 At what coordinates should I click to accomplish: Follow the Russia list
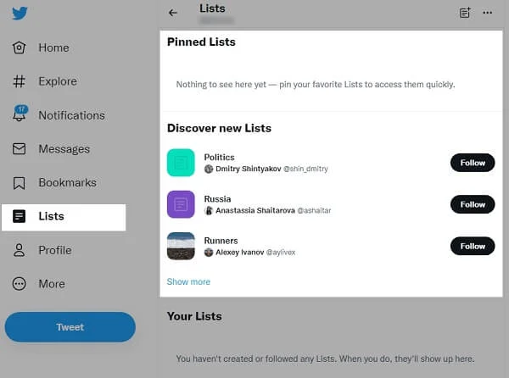coord(472,204)
